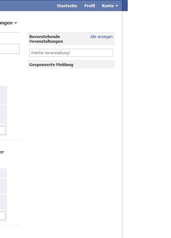Screen dimensions: 171x238
Task: Click the first grey comment block of lower post
Action: click(x=4, y=173)
